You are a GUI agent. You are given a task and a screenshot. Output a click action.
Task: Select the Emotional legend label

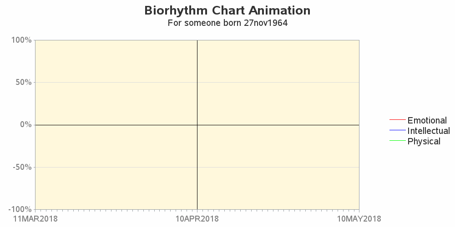click(x=427, y=120)
